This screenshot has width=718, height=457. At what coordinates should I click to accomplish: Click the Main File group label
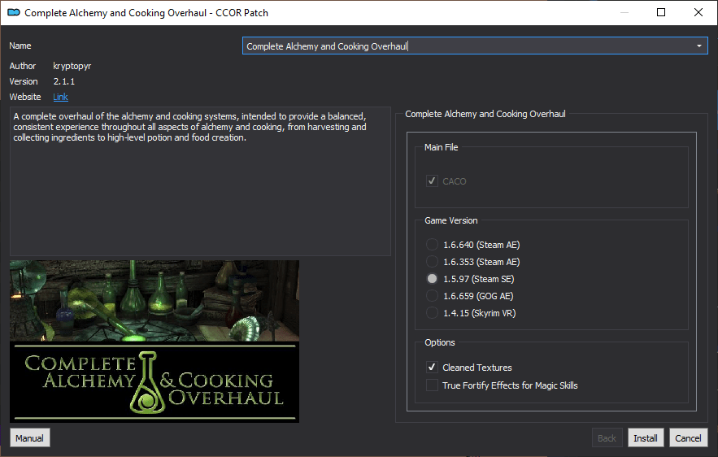(x=441, y=147)
